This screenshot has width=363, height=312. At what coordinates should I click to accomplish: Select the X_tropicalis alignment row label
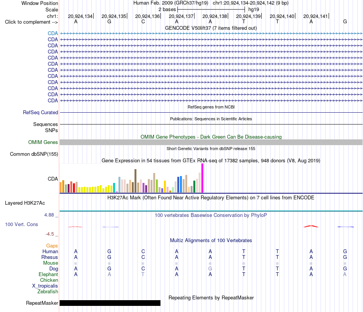click(x=45, y=286)
